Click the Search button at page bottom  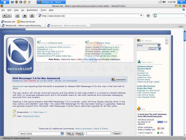[x=117, y=133]
